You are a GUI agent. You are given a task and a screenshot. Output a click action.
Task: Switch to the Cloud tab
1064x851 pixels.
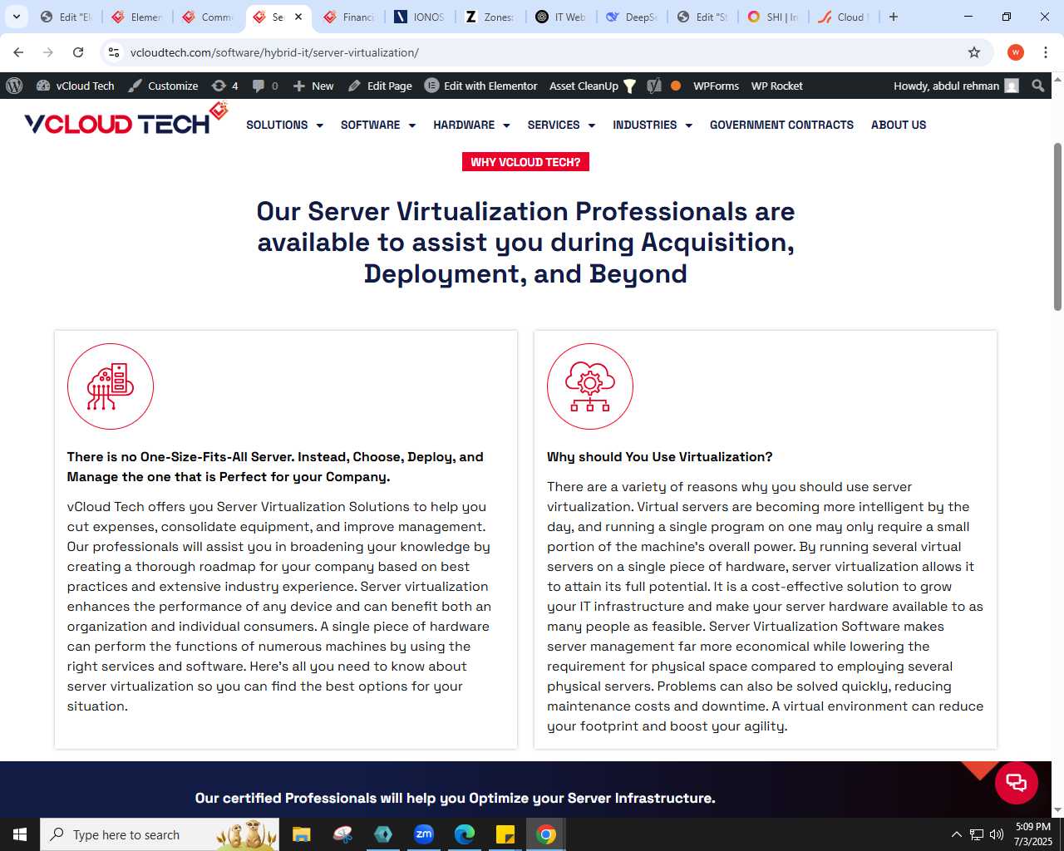pyautogui.click(x=844, y=17)
